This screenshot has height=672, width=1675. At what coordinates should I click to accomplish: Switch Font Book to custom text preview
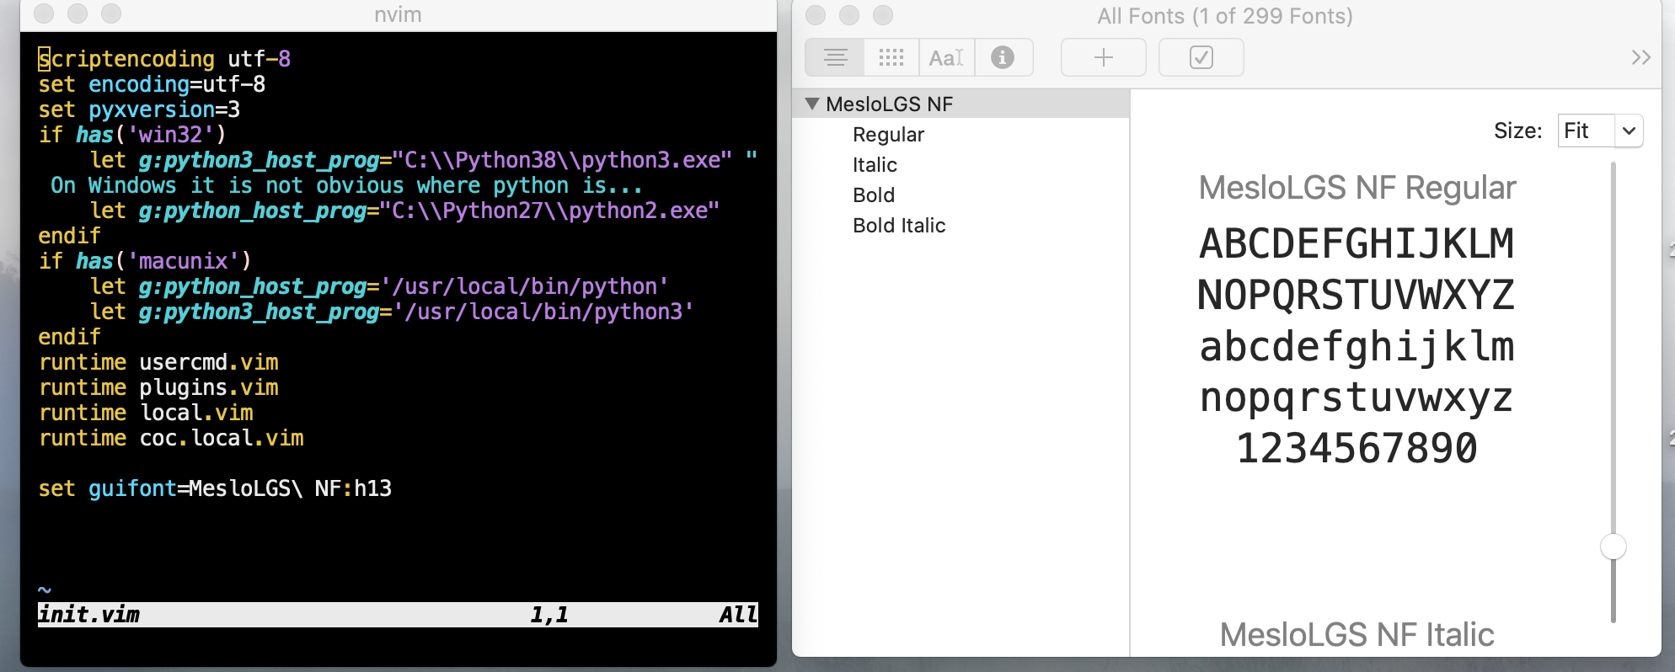[x=946, y=57]
